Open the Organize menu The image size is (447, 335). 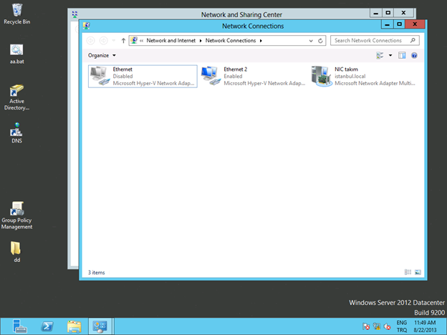[x=102, y=55]
